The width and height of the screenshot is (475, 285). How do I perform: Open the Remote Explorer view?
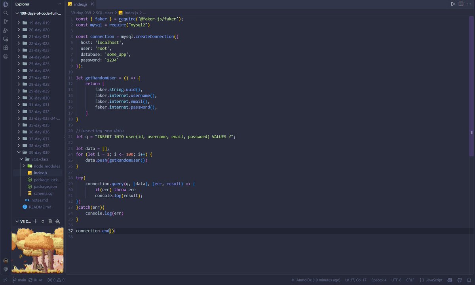6,39
